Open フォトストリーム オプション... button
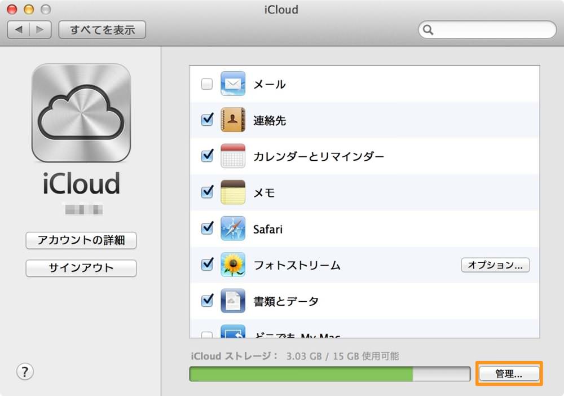Screen dimensions: 564x396 pos(495,265)
